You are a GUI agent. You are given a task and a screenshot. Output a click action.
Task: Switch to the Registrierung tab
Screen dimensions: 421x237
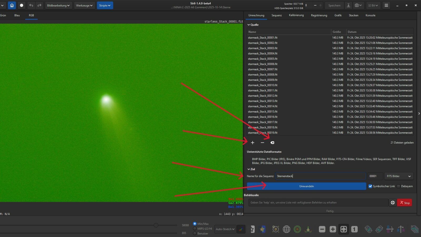coord(319,15)
